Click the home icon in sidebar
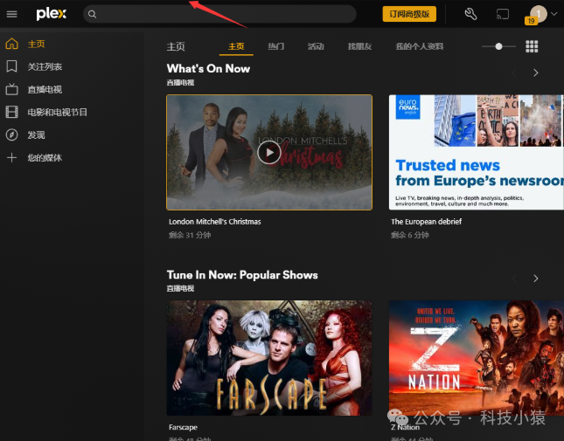The height and width of the screenshot is (441, 564). click(x=12, y=44)
